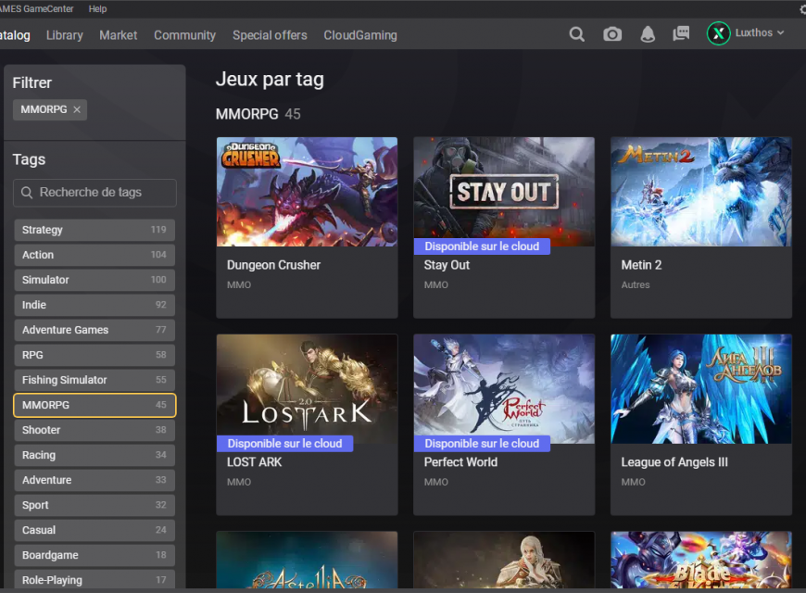Select the Adventure tag with 33 games
This screenshot has height=593, width=806.
(94, 480)
